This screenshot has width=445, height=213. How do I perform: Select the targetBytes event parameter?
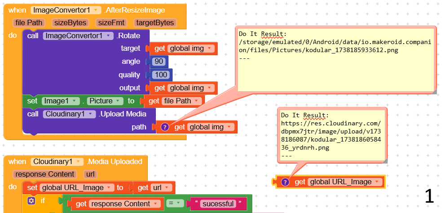(x=155, y=23)
